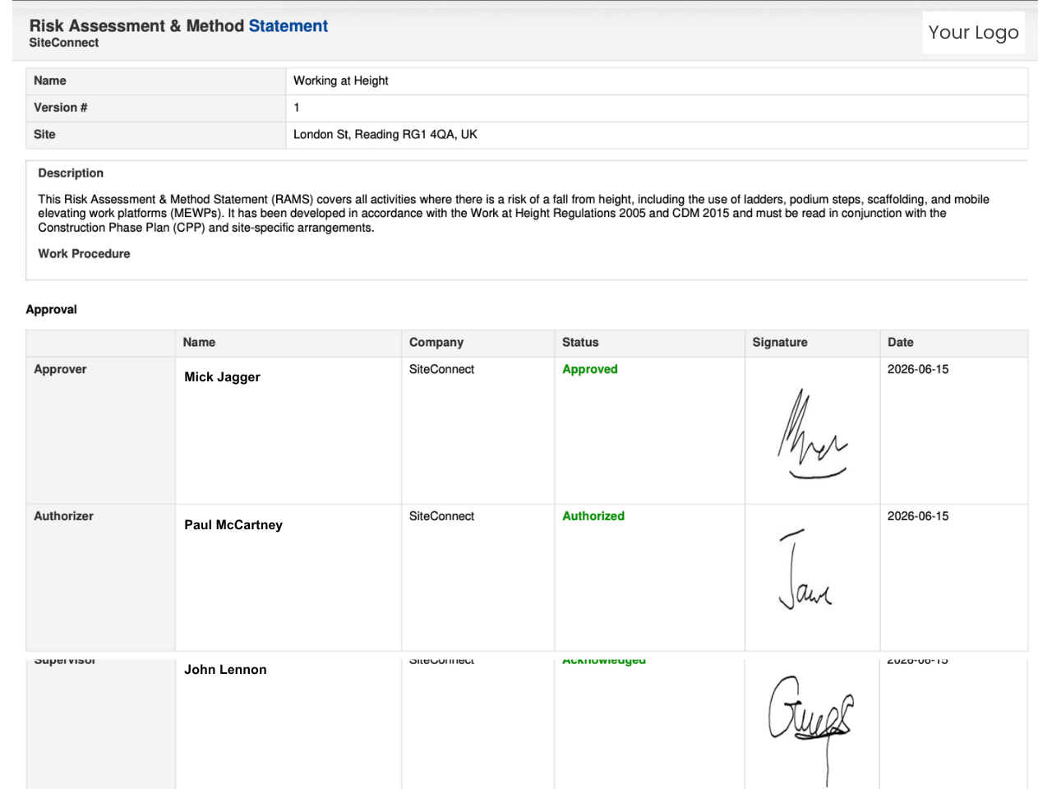Click the version value '1'
1052x789 pixels.
[x=297, y=108]
